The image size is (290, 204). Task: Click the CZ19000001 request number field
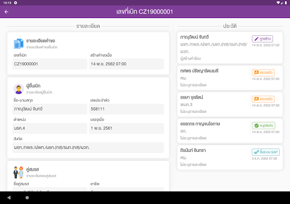(50, 64)
